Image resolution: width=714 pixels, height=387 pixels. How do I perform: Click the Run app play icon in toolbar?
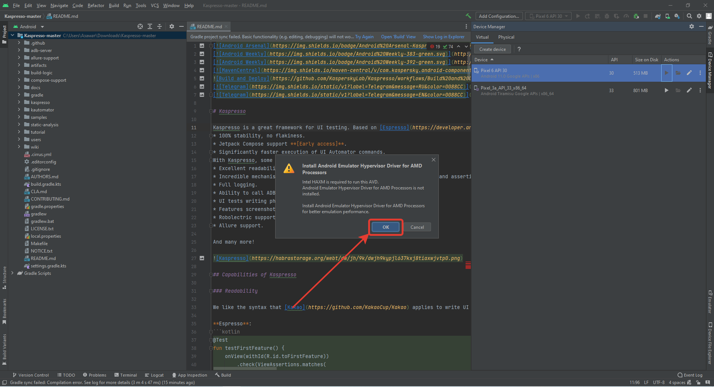pyautogui.click(x=578, y=16)
